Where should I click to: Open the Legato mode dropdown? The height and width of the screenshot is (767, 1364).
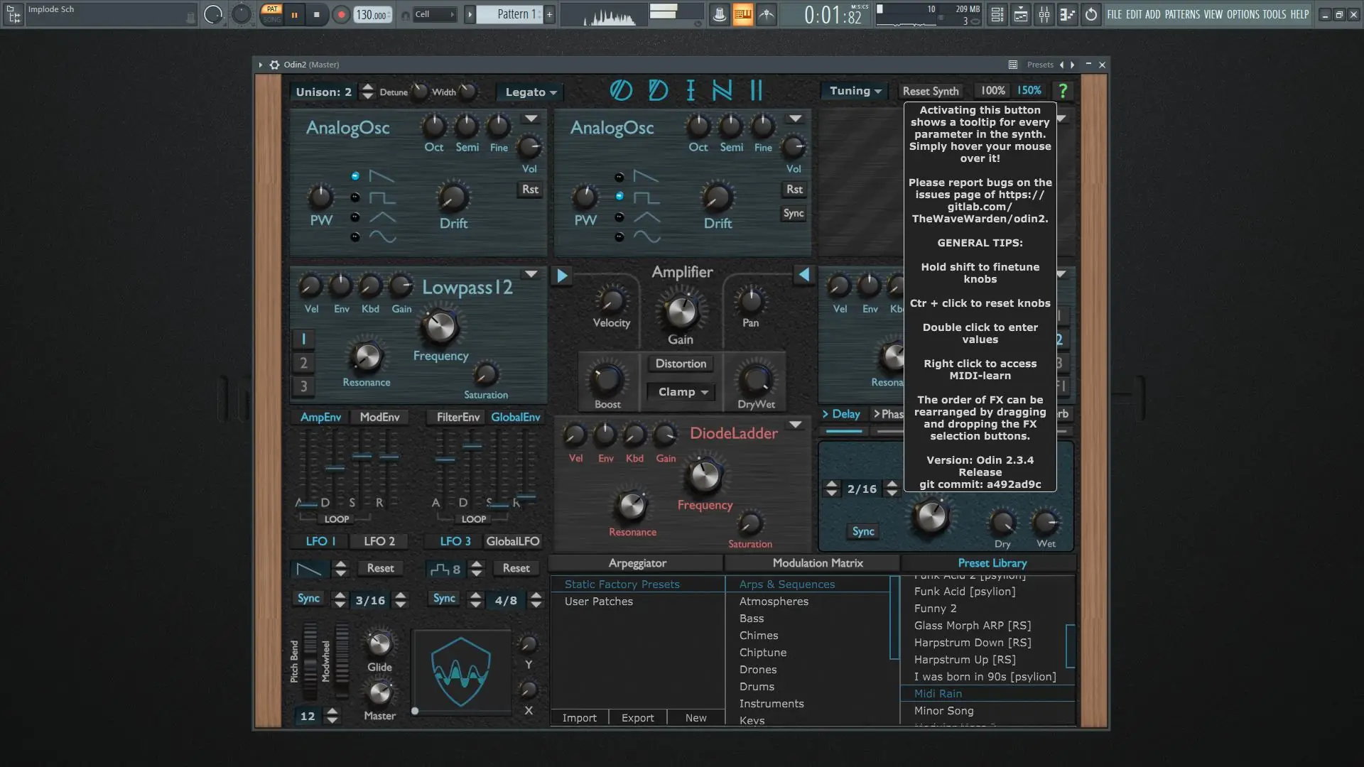pos(531,92)
